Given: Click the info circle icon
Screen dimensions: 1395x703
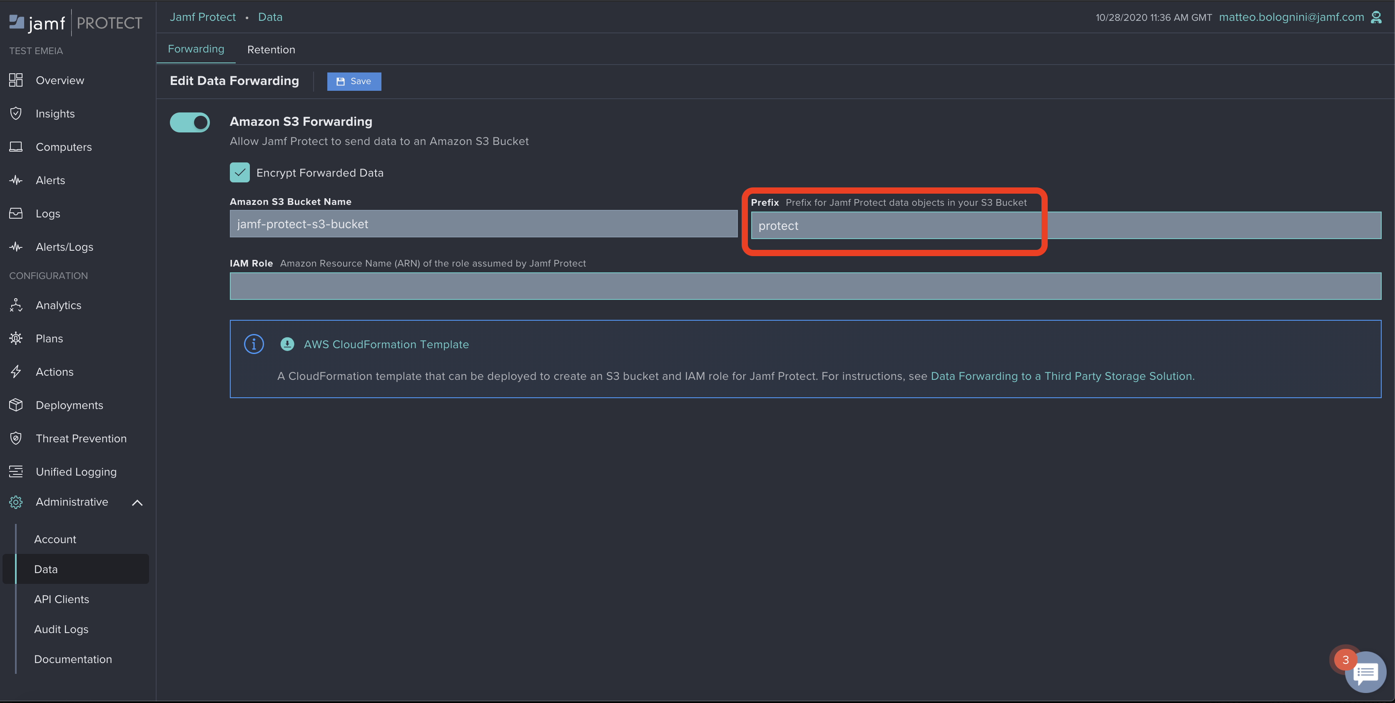Looking at the screenshot, I should [x=254, y=344].
